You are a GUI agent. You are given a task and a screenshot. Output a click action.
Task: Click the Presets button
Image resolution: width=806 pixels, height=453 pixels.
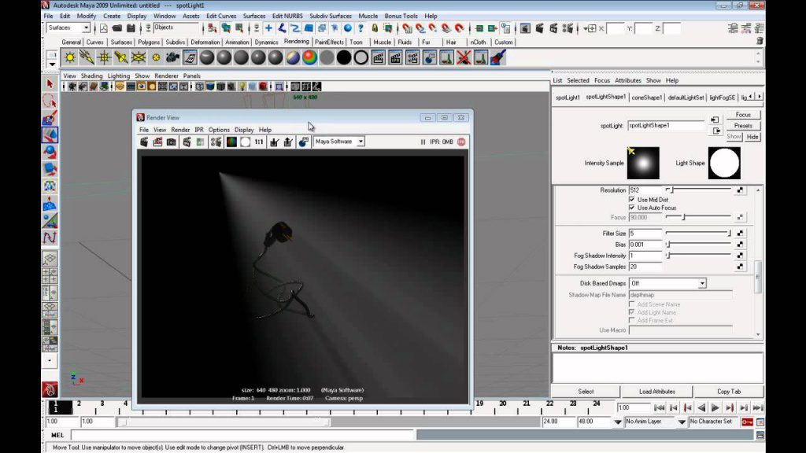coord(743,126)
